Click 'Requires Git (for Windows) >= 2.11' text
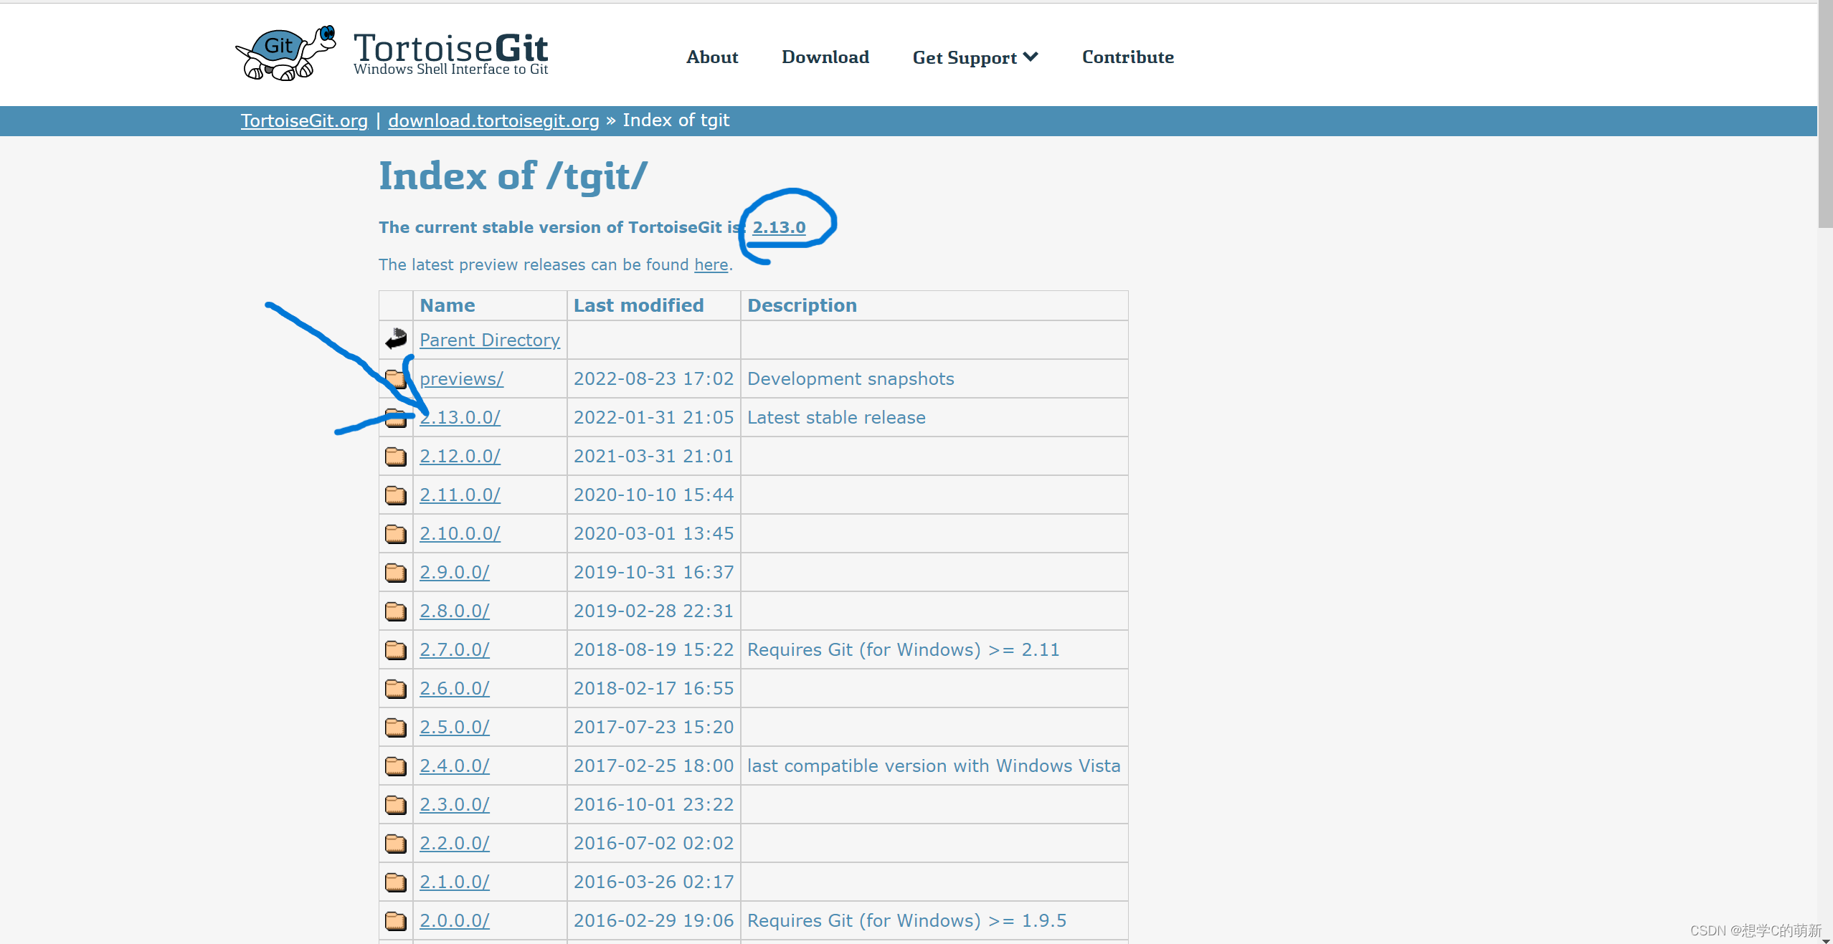Viewport: 1833px width, 944px height. 903,649
